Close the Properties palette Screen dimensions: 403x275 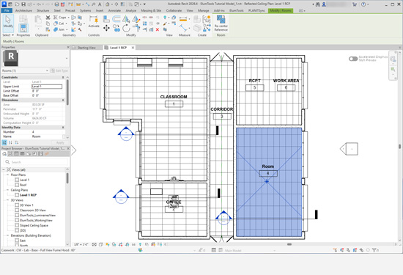[68, 48]
